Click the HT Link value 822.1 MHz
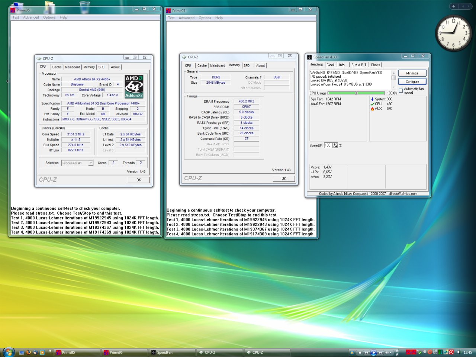The height and width of the screenshot is (357, 476). point(75,150)
